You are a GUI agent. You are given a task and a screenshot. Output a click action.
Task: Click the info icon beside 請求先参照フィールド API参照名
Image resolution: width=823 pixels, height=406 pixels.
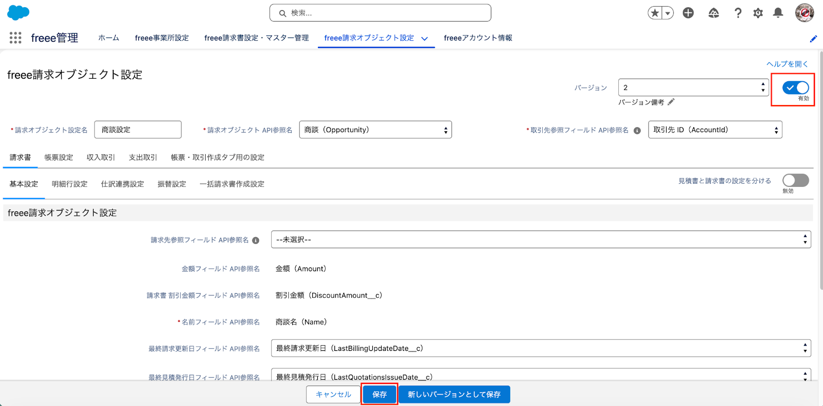point(256,240)
